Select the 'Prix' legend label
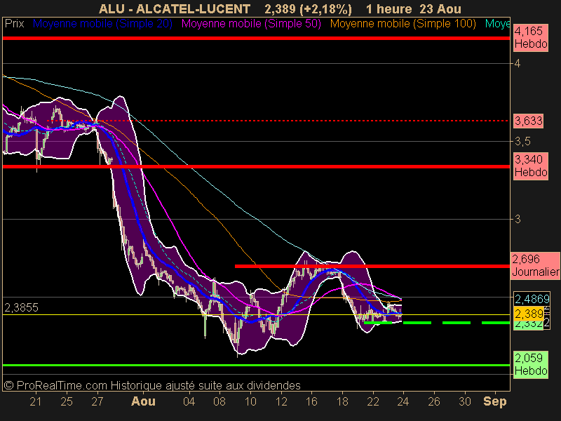Viewport: 561px width, 421px height. (14, 24)
